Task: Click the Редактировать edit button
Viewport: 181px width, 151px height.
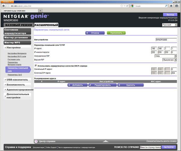Action: [103, 85]
